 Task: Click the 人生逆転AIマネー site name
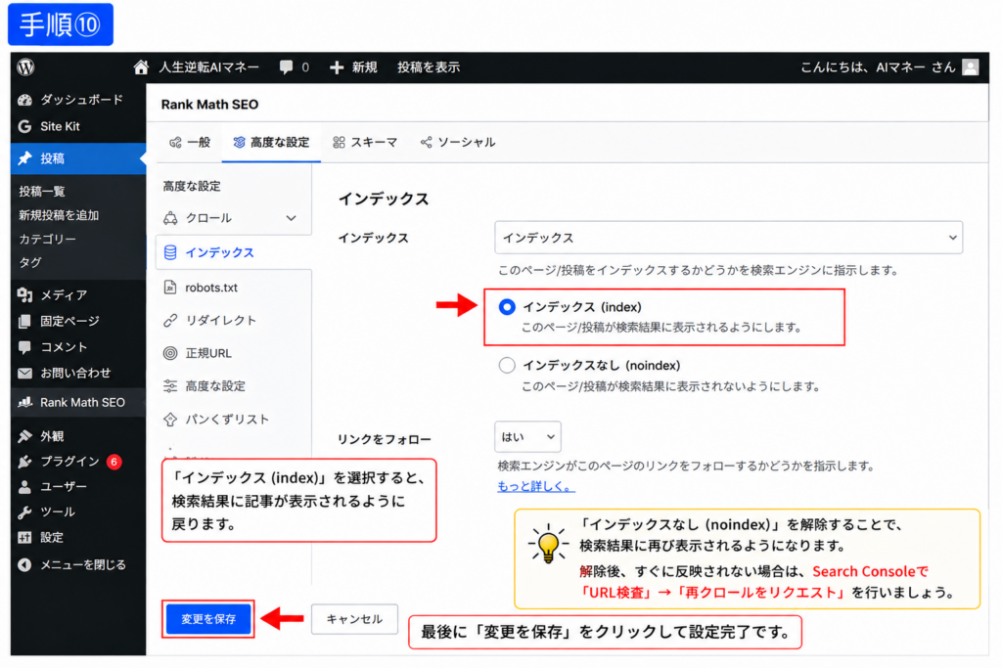[209, 67]
